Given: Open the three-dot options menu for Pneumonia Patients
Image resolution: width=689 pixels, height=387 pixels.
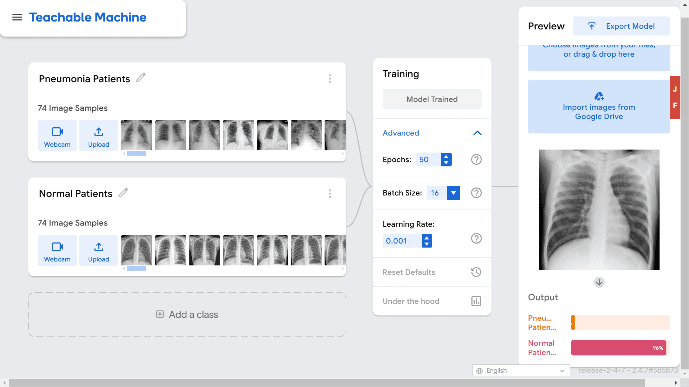Looking at the screenshot, I should (330, 79).
